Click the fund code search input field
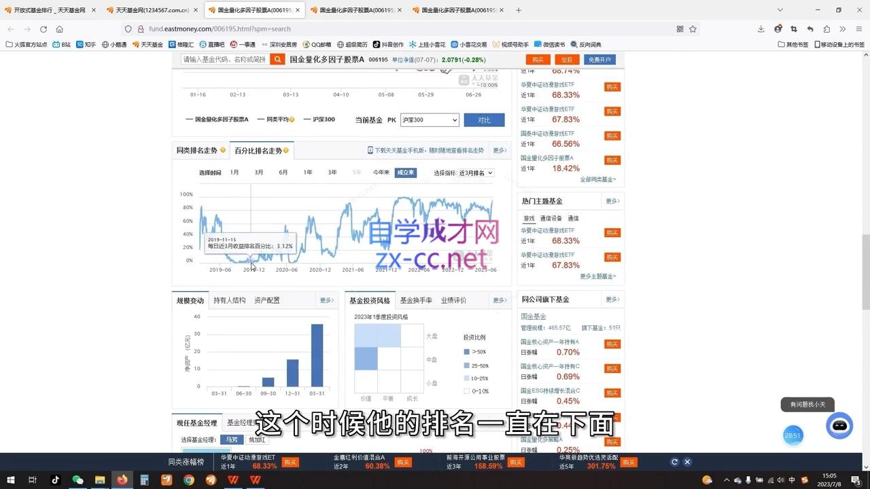870x489 pixels. click(225, 60)
